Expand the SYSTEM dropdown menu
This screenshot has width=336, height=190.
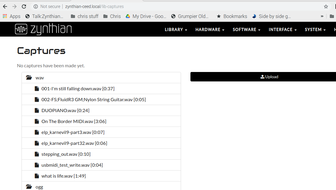[315, 30]
